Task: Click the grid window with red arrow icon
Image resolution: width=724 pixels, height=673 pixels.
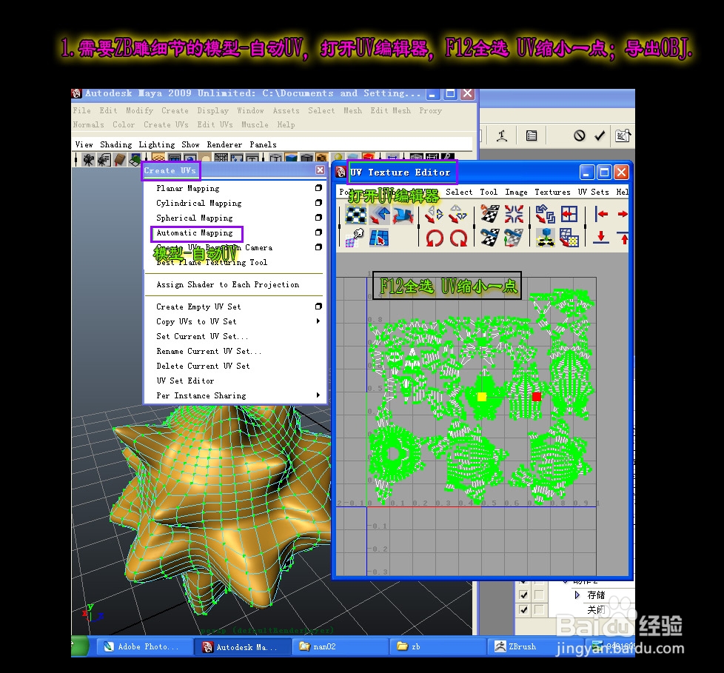Action: [x=569, y=214]
